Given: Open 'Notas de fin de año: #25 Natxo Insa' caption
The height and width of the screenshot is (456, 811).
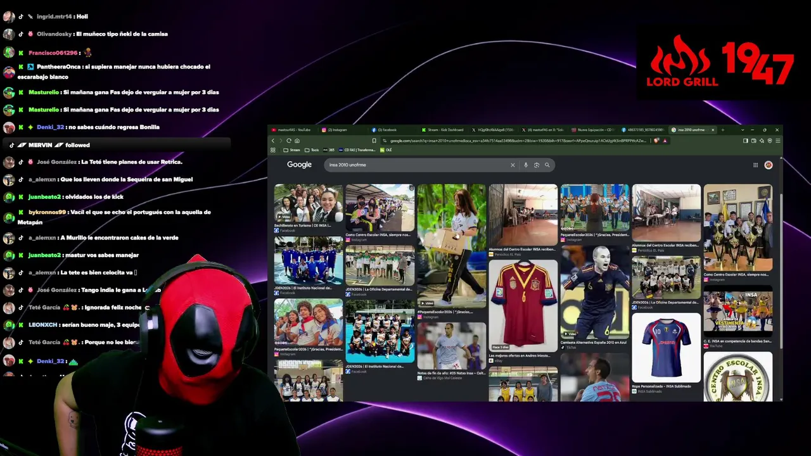Looking at the screenshot, I should click(451, 374).
